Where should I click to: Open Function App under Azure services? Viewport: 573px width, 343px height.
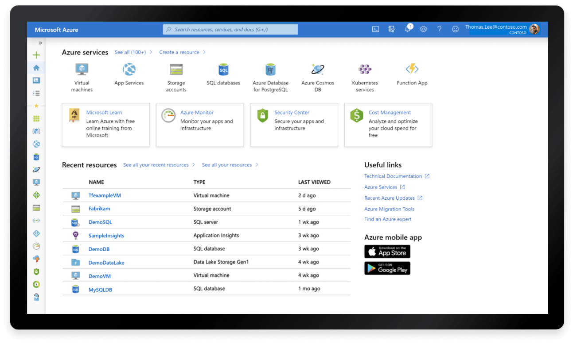pyautogui.click(x=412, y=74)
